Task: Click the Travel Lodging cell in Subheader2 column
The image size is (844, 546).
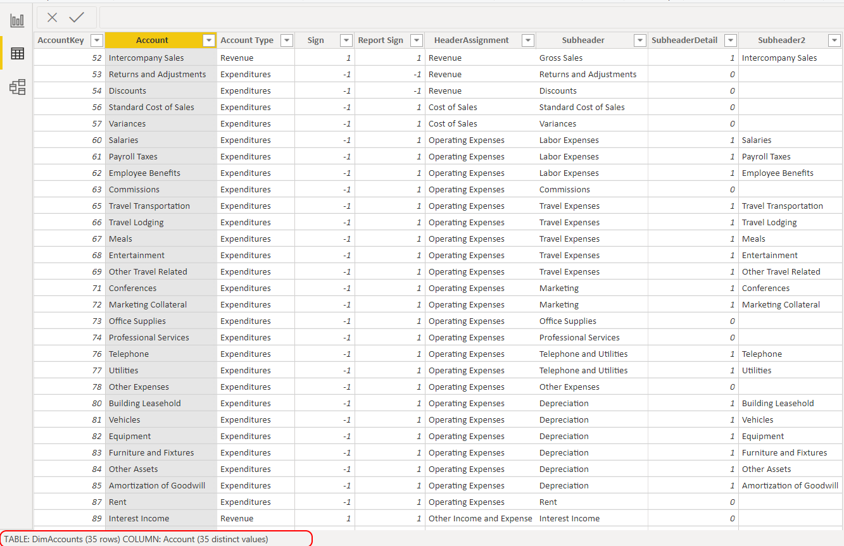Action: [x=791, y=222]
